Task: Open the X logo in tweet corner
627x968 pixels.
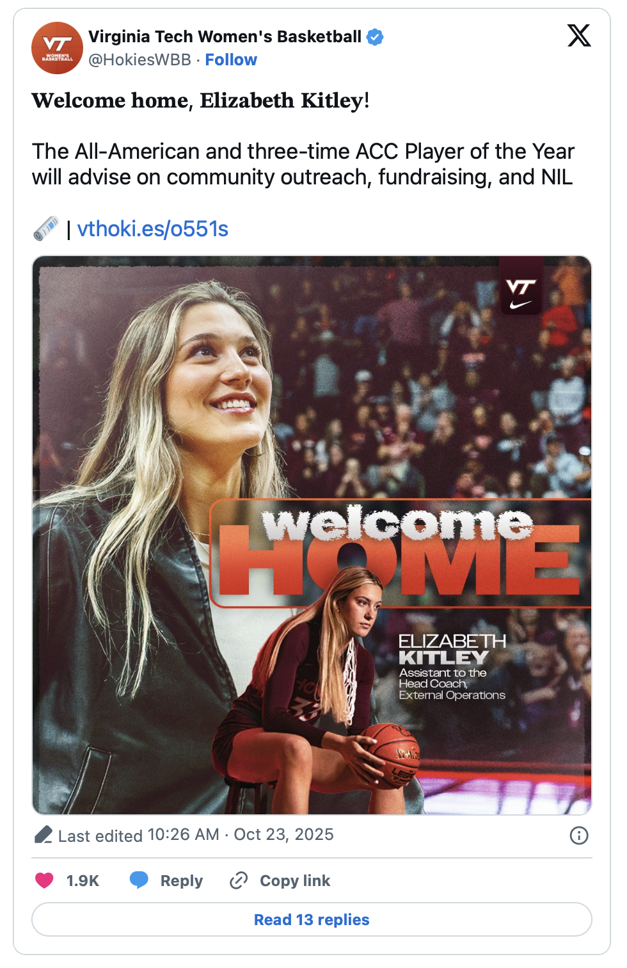Action: [579, 35]
